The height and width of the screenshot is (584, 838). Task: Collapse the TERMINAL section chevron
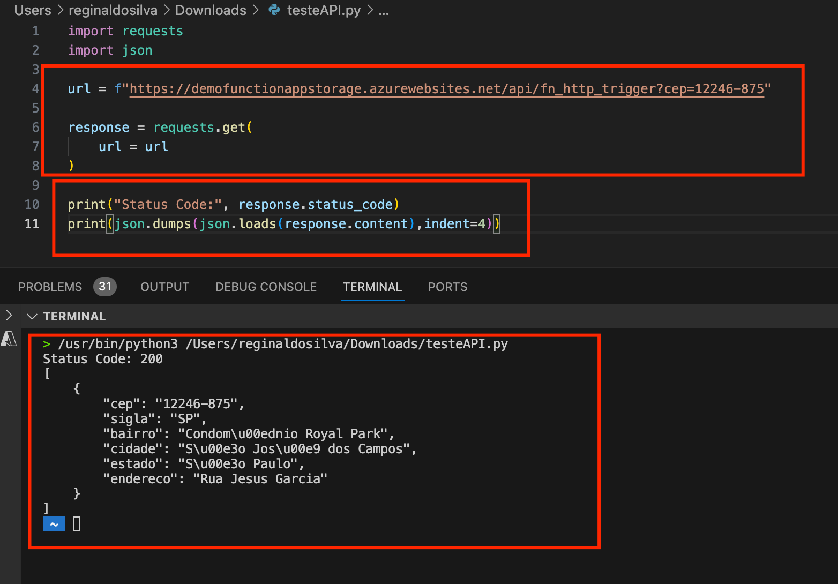(x=32, y=316)
